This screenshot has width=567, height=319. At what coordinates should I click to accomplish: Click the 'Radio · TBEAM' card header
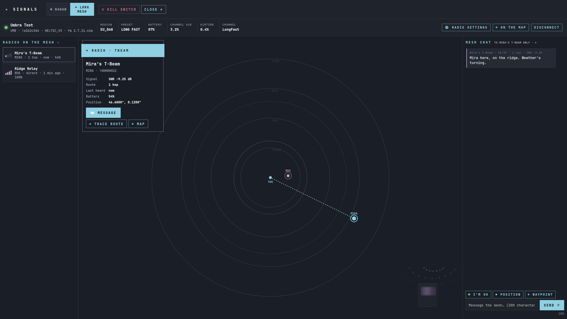tap(123, 51)
